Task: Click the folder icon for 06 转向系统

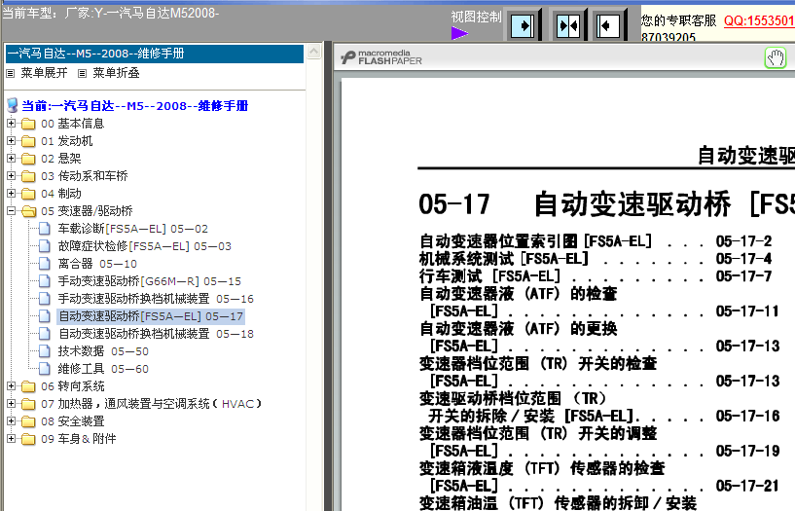Action: tap(28, 386)
